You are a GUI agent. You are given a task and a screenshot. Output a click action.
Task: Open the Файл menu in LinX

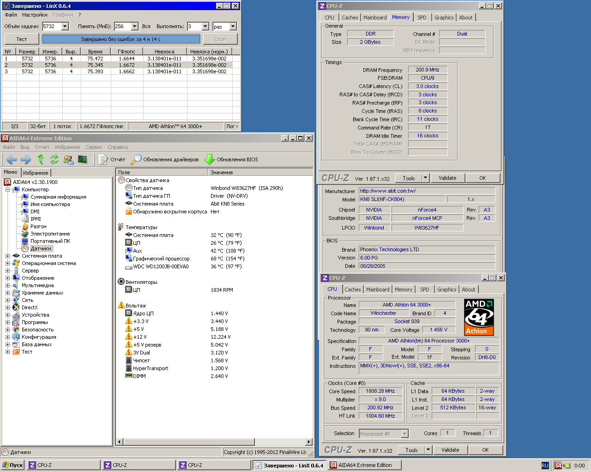point(11,15)
